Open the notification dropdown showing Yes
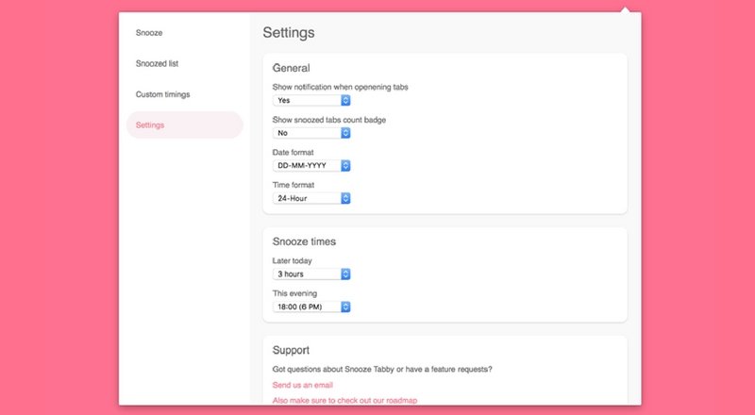 (311, 100)
